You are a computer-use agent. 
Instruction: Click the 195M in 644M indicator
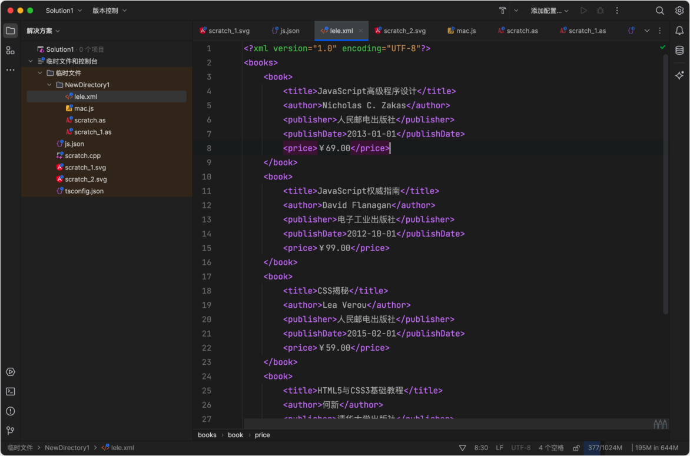coord(656,448)
